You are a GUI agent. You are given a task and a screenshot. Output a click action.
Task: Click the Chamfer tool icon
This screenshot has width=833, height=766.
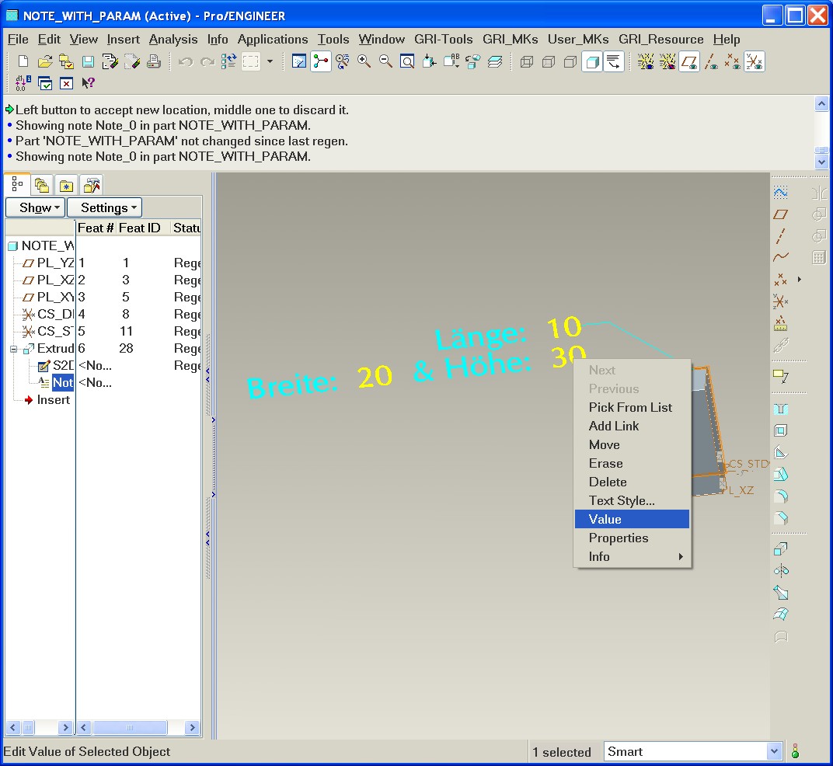coord(780,518)
